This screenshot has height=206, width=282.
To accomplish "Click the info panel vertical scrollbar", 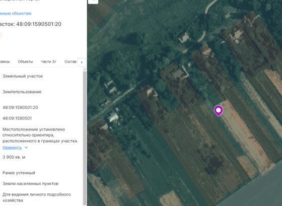I will (x=85, y=138).
